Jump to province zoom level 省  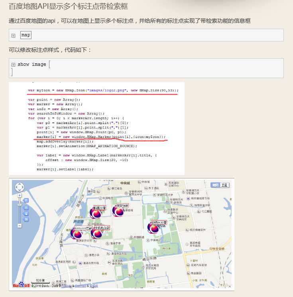26,214
